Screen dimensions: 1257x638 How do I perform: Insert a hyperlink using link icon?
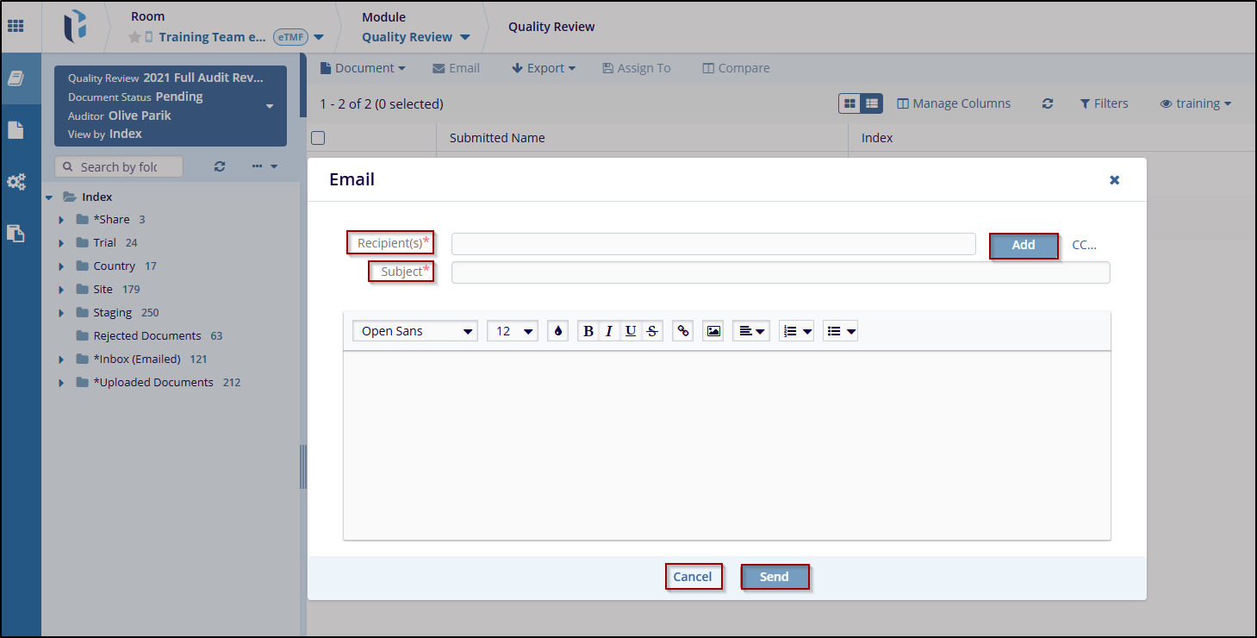(683, 331)
